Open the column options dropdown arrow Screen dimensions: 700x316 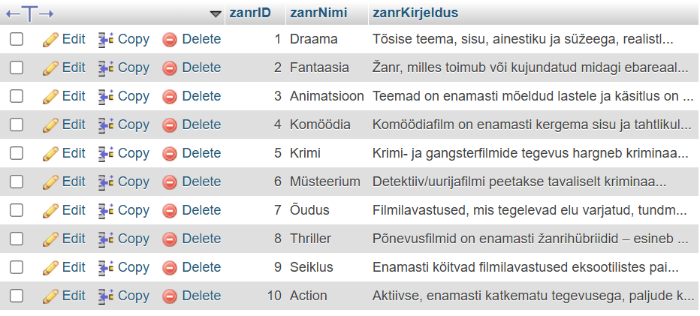click(216, 14)
